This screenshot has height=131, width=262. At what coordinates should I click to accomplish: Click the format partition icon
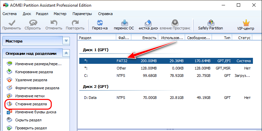click(9, 88)
